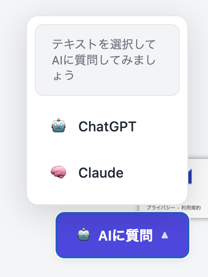Choose the Claude text label

click(101, 173)
